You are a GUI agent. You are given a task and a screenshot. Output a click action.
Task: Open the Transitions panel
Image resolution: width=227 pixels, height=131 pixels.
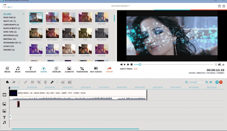pyautogui.click(x=82, y=70)
